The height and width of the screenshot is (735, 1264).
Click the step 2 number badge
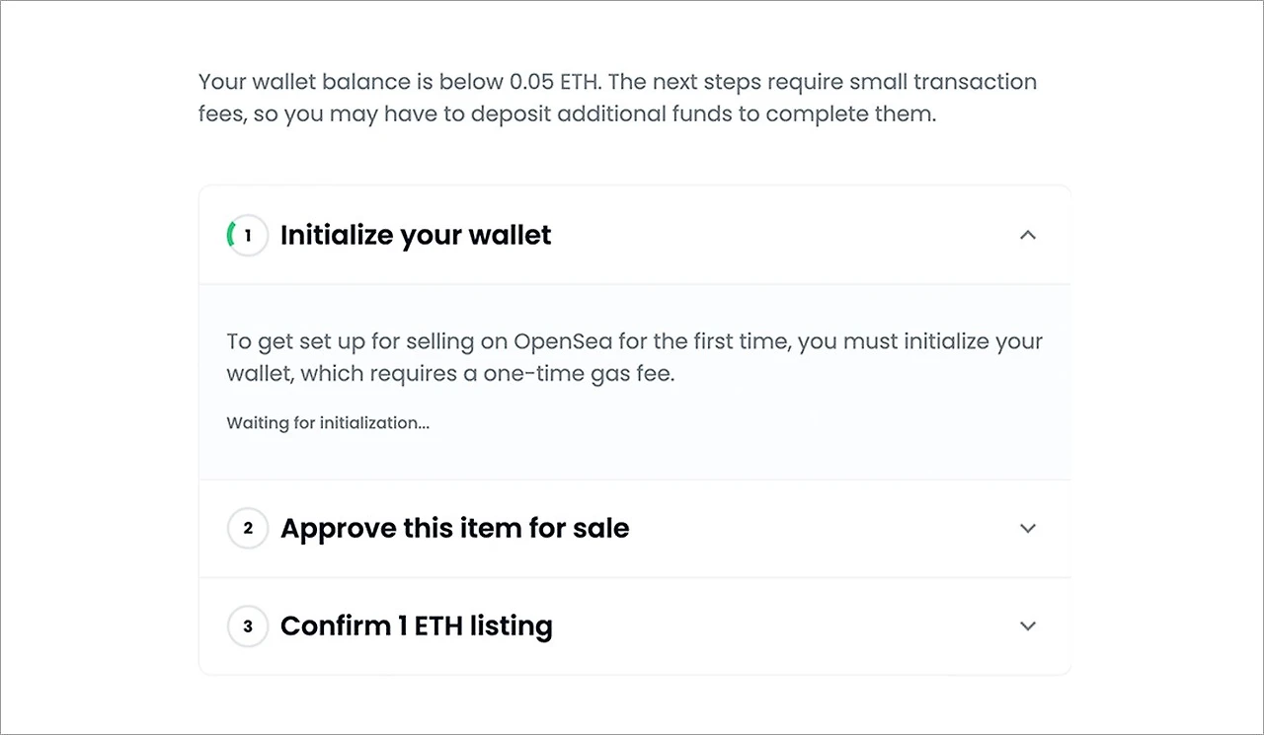coord(248,529)
